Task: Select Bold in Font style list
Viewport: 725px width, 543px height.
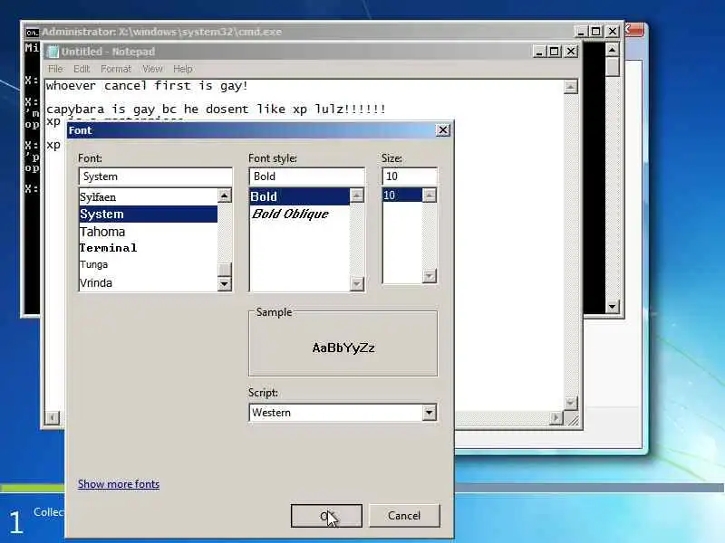Action: (300, 196)
